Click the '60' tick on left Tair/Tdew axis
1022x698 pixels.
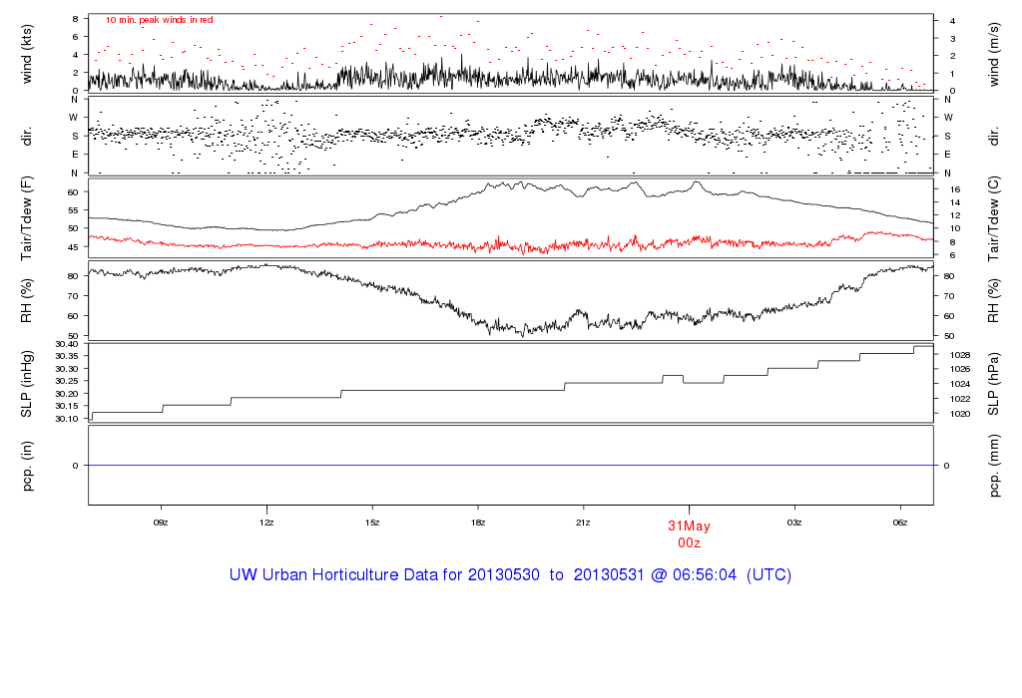click(x=73, y=192)
